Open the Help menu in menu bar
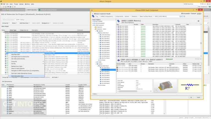 [x=33, y=4]
